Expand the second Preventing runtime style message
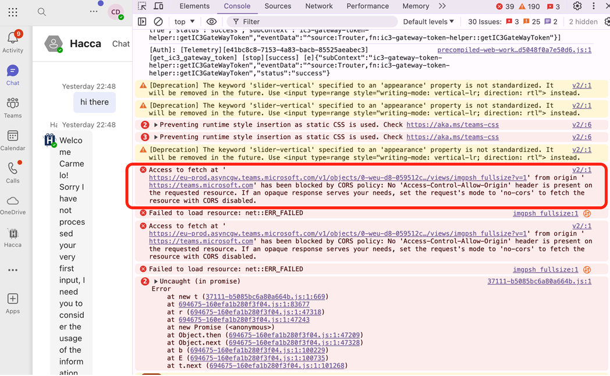610x376 pixels. pos(155,137)
